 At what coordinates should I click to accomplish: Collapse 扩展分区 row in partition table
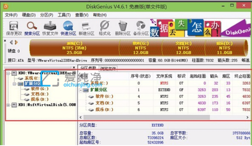click(81, 90)
